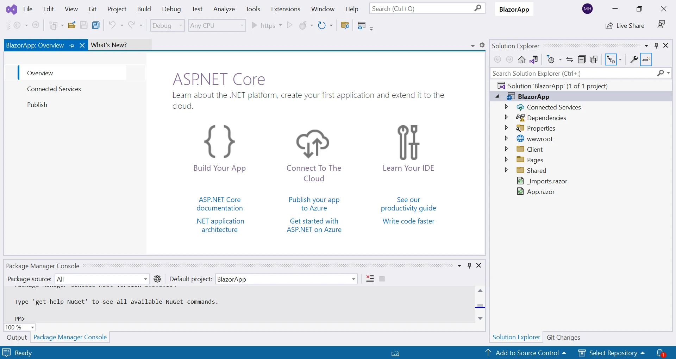Open the Any CPU platform dropdown

pyautogui.click(x=217, y=25)
